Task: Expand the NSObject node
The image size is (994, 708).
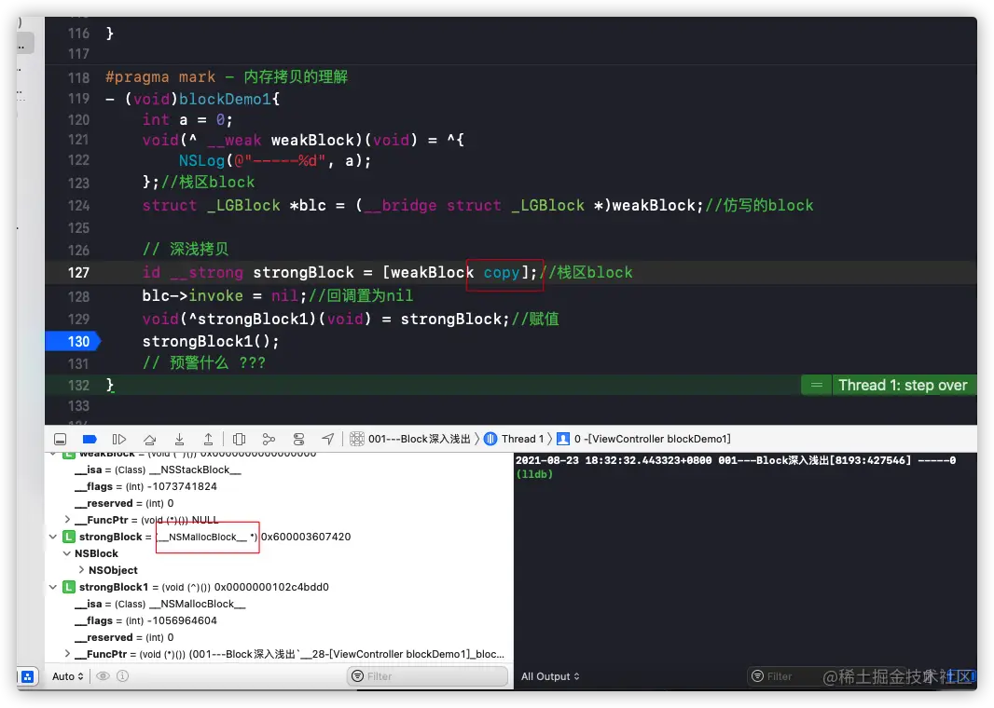Action: pyautogui.click(x=81, y=570)
